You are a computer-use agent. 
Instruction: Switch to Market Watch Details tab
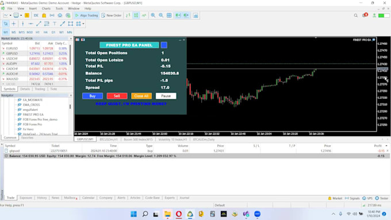(x=25, y=89)
